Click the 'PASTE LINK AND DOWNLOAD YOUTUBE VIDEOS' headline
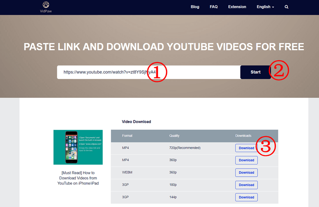 coord(164,47)
